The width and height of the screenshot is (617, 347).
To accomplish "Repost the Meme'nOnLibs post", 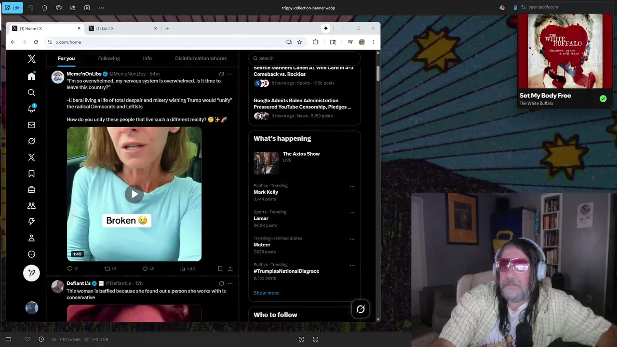I will [x=107, y=268].
